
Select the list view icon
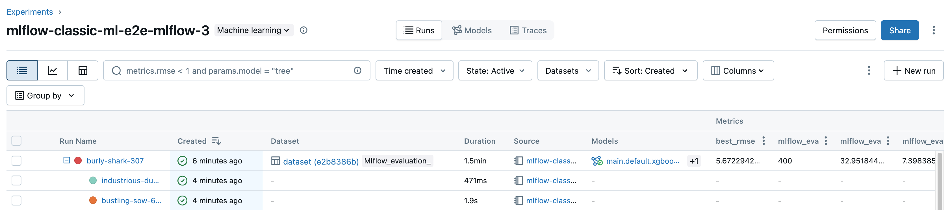pyautogui.click(x=22, y=70)
